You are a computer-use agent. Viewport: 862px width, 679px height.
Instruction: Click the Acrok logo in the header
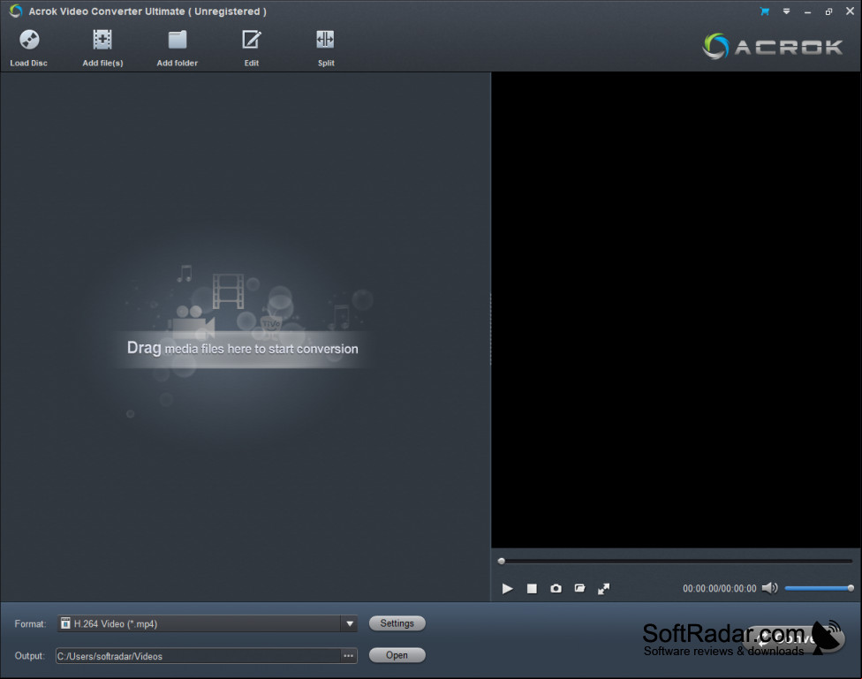(x=773, y=46)
